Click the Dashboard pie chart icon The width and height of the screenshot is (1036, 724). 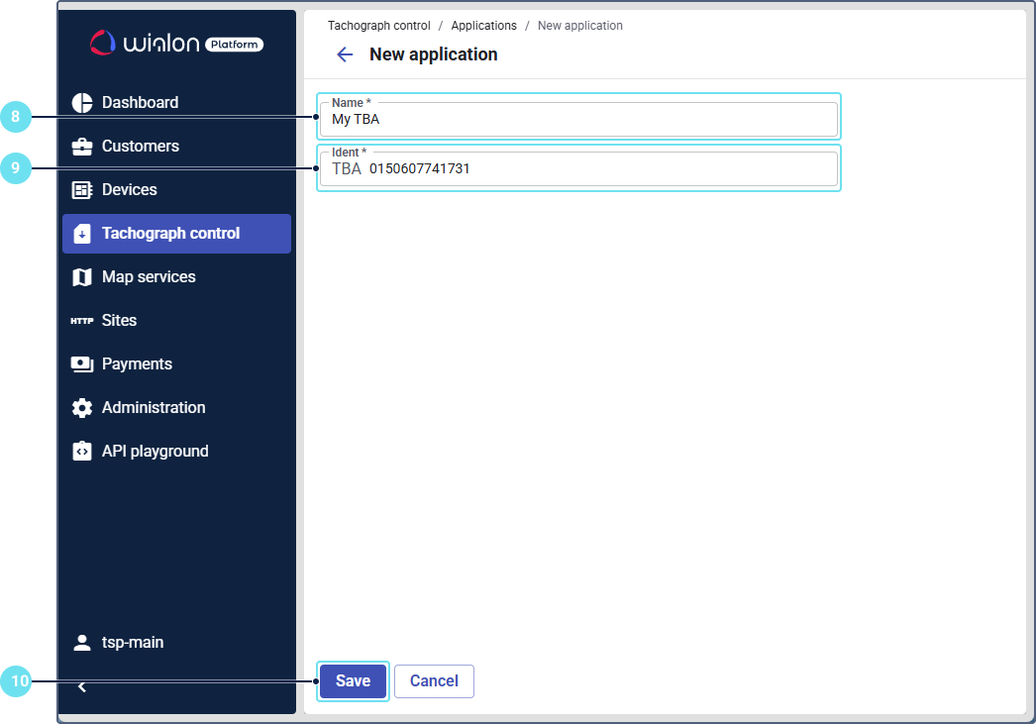pyautogui.click(x=82, y=103)
